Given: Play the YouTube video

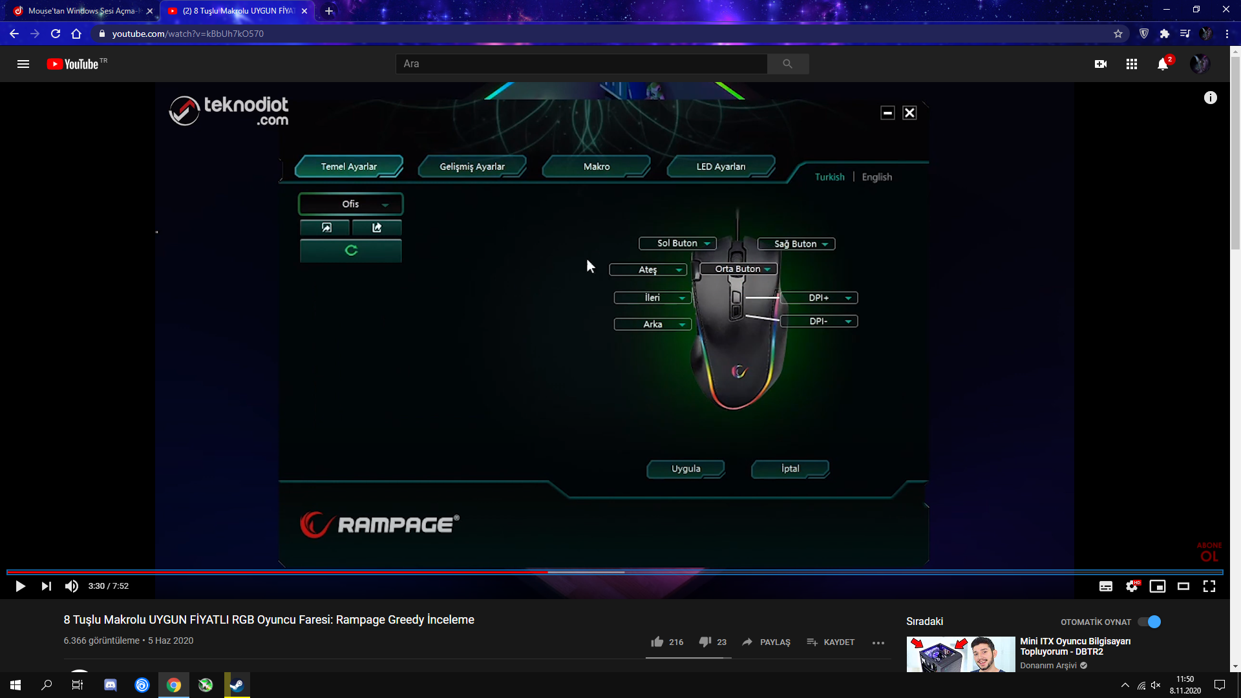Looking at the screenshot, I should tap(20, 586).
